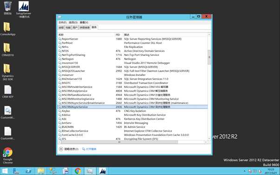Open File Explorer from the taskbar
Screen dimensions: 280x175
[41, 171]
